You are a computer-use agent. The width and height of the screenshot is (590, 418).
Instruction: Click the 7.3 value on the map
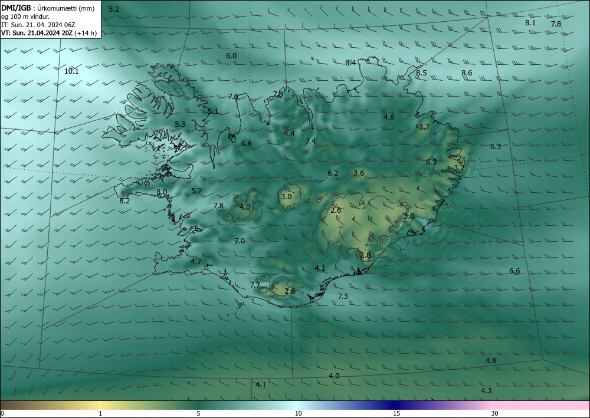pos(343,296)
